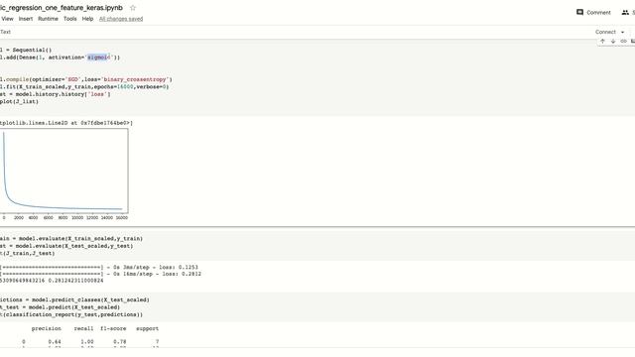Open the Tools menu
This screenshot has width=635, height=357.
[69, 19]
